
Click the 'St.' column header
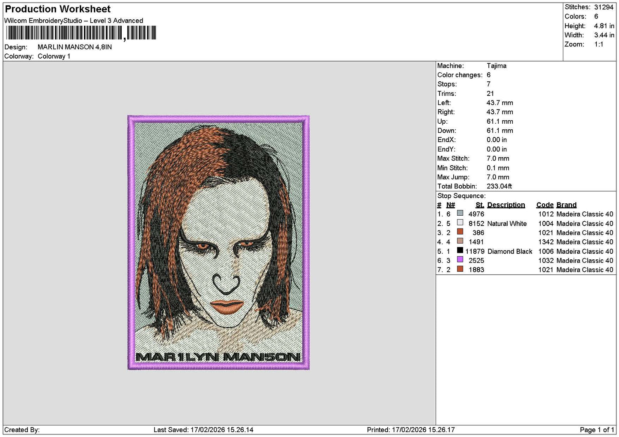480,205
